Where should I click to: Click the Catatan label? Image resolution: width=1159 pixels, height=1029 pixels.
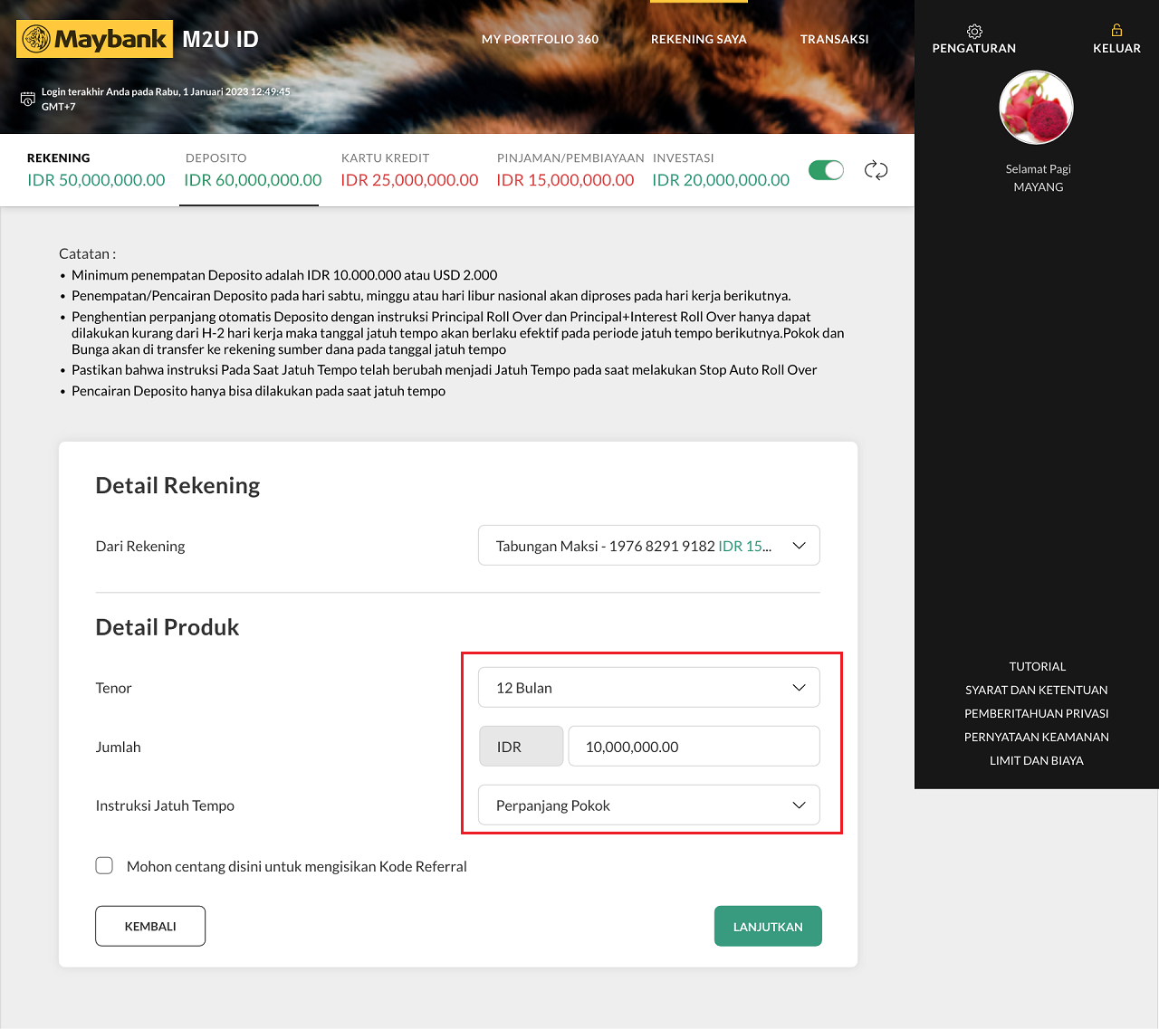point(87,253)
